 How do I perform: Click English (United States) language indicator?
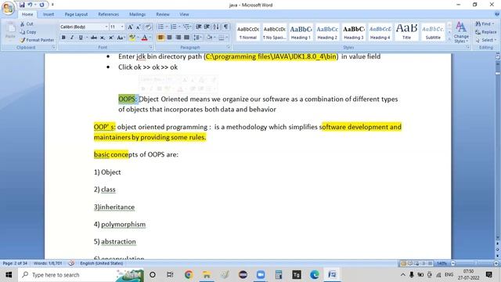tap(102, 263)
